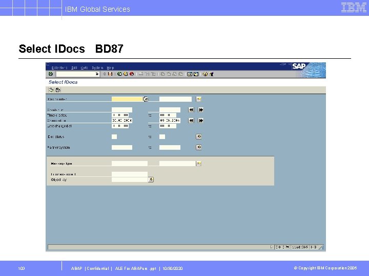Click the Generate Shortcut icon

pos(196,74)
